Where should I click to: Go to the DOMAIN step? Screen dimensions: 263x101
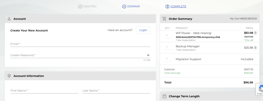tap(134, 6)
